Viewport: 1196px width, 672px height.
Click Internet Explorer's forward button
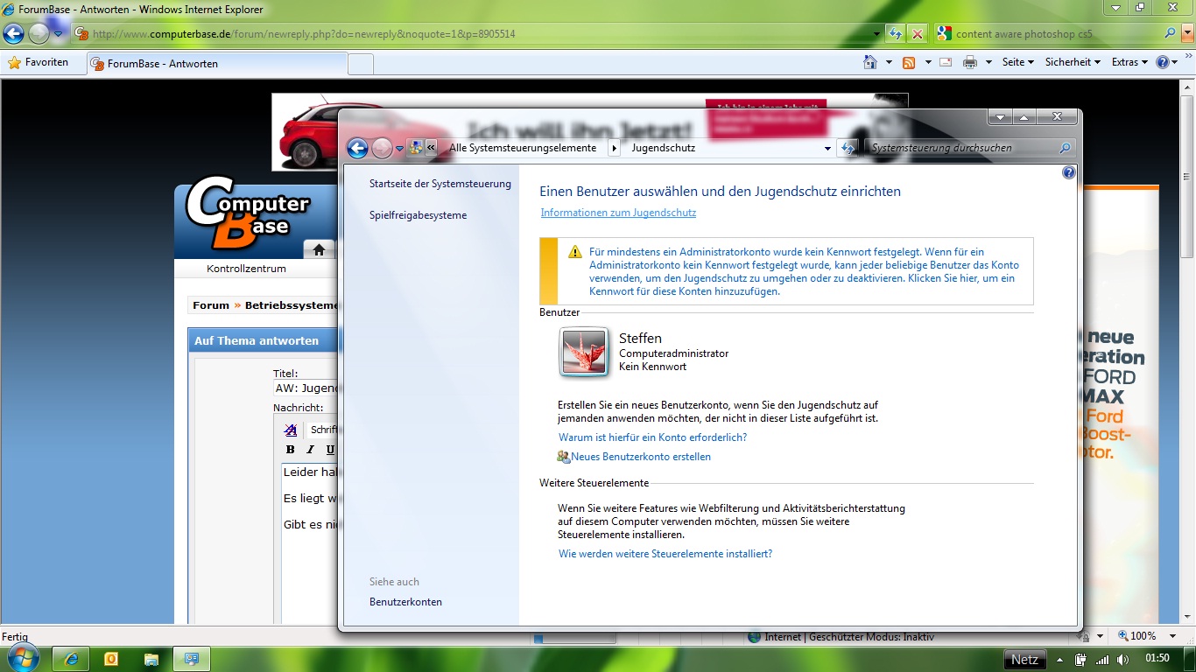pyautogui.click(x=39, y=34)
